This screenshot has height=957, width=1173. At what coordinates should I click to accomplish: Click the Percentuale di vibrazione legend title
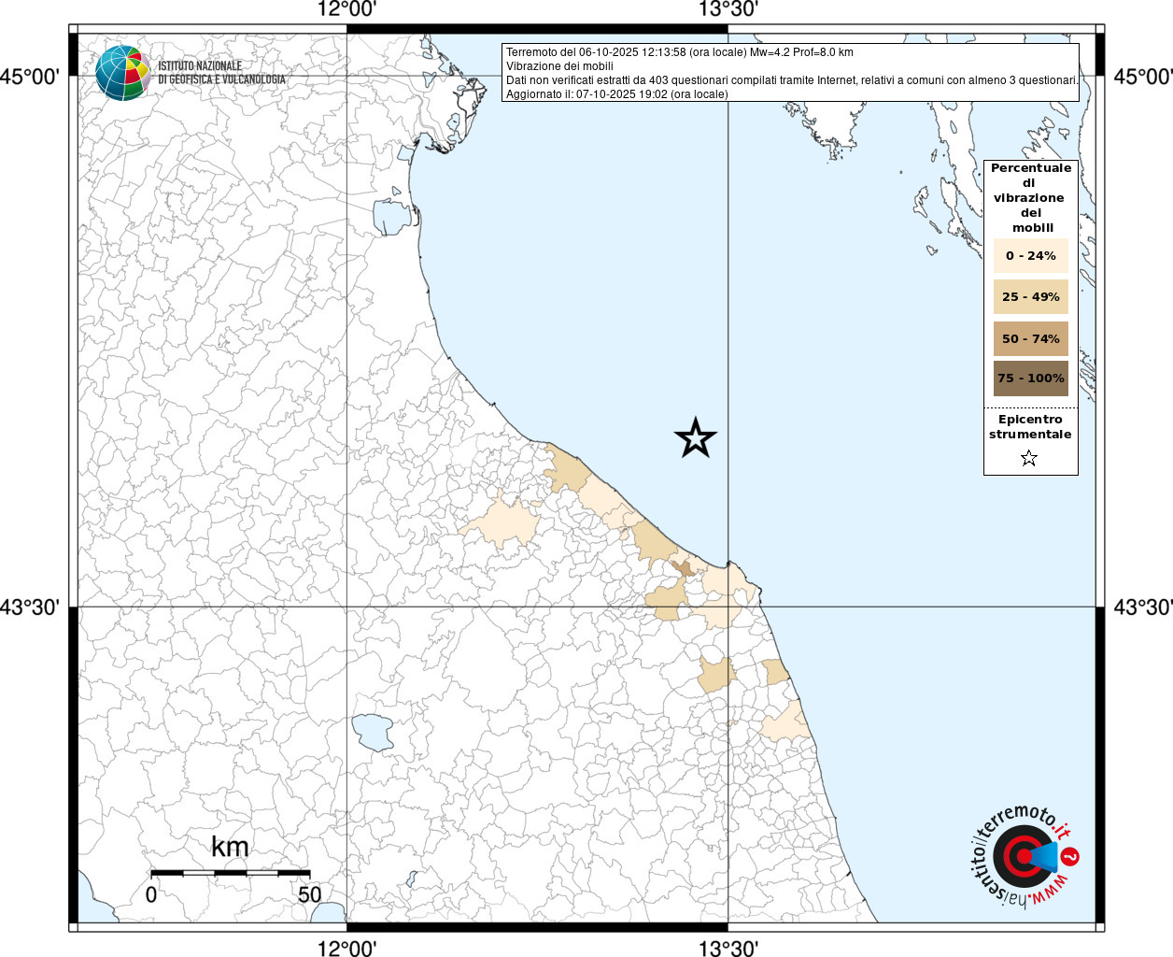[1031, 197]
